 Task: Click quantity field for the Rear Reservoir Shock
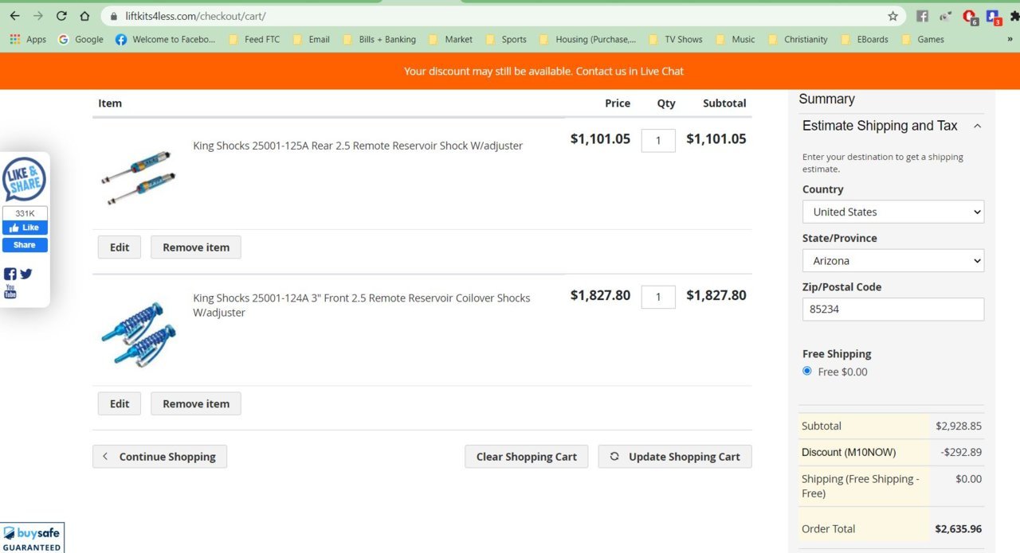(x=658, y=141)
